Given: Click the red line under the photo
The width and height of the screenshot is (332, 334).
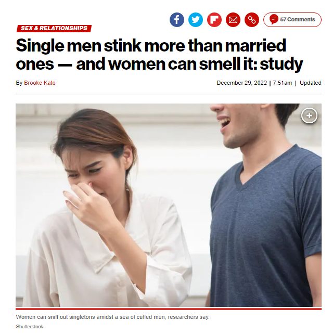Looking at the screenshot, I should click(169, 309).
